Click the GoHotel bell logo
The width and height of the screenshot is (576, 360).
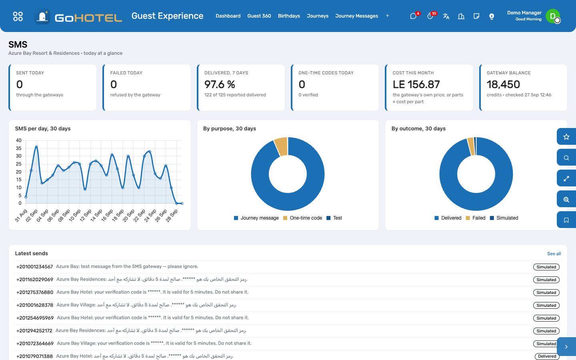click(42, 16)
